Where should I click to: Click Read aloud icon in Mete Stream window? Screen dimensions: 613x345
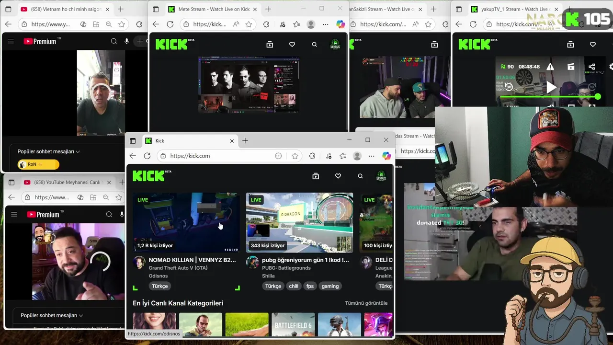[x=236, y=24]
